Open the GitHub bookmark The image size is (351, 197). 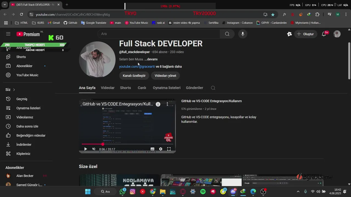tap(70, 23)
